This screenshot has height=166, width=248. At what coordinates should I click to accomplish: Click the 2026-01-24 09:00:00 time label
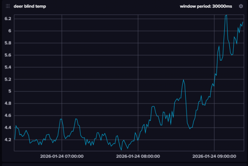pyautogui.click(x=214, y=156)
